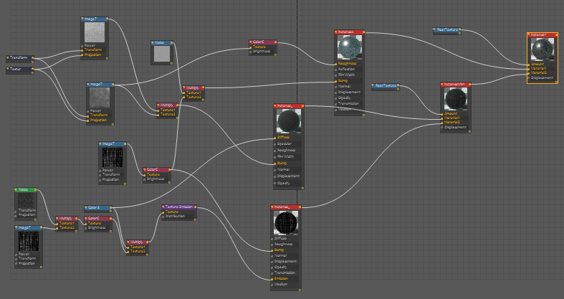
Task: Click the selected Instance1 node's output port
Action: [556, 35]
